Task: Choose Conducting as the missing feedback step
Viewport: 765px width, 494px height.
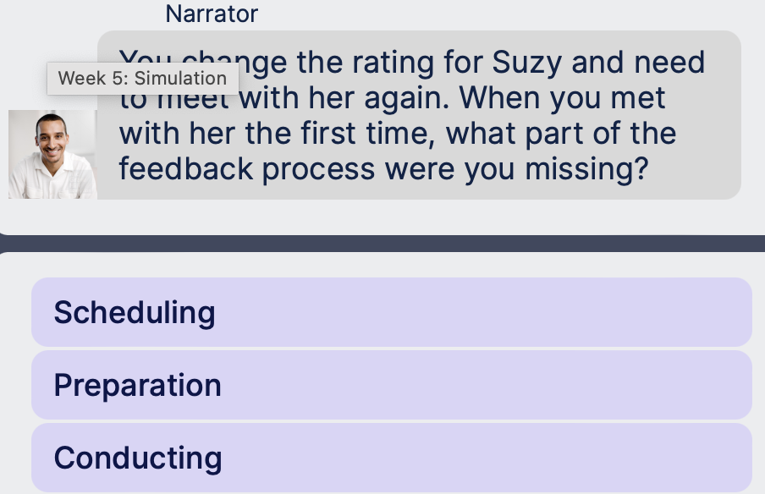Action: coord(391,457)
